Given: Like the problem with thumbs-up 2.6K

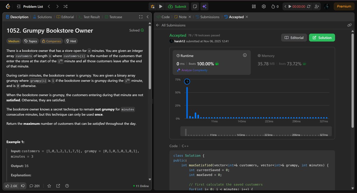Looking at the screenshot, I should [x=12, y=186].
